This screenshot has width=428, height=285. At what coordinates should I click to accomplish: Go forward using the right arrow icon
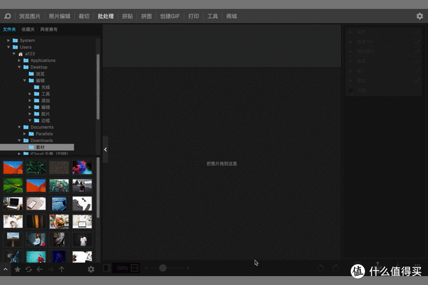pyautogui.click(x=51, y=270)
